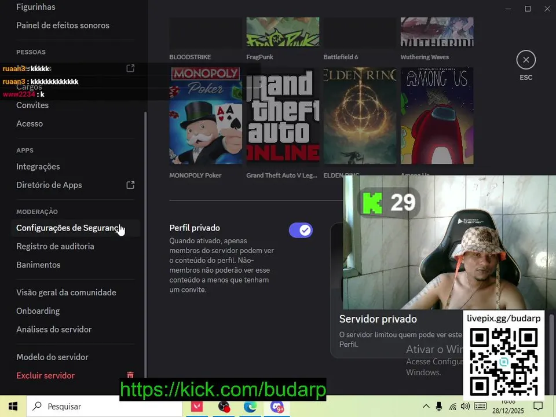Click the external link icon by Diretório de Apps
Image resolution: width=556 pixels, height=417 pixels.
(130, 185)
